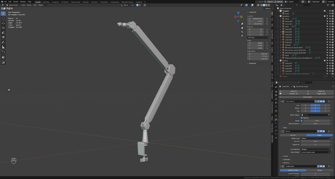335x179 pixels.
Task: Open the Object Mode dropdown
Action: click(13, 5)
